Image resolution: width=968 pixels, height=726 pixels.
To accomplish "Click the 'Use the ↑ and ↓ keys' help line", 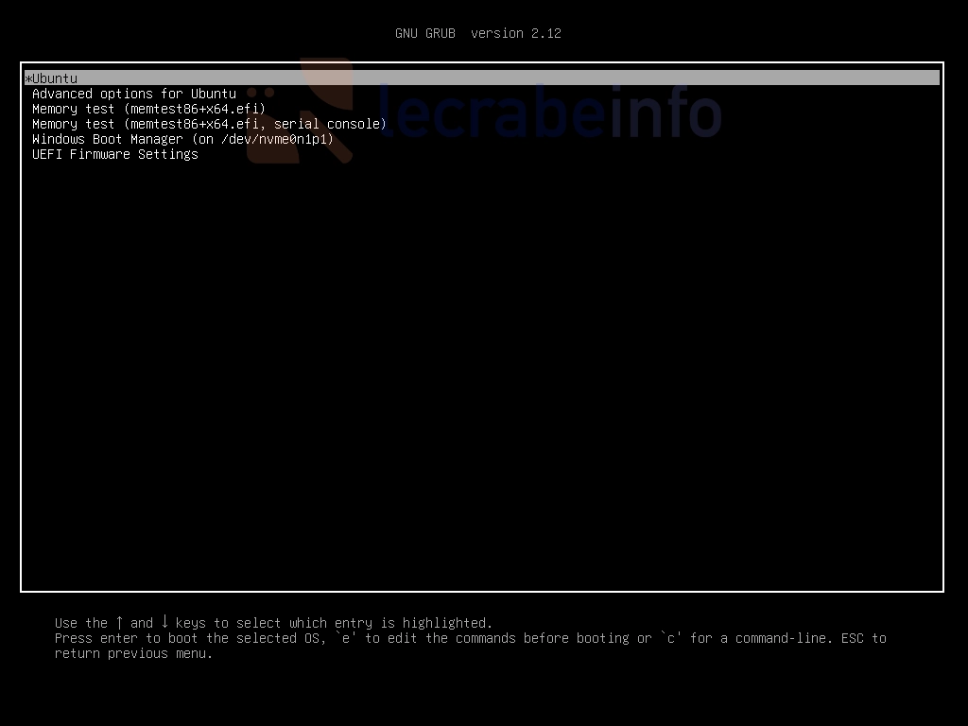I will pos(273,623).
